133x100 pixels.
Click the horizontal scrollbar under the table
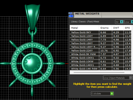[x=99, y=72]
